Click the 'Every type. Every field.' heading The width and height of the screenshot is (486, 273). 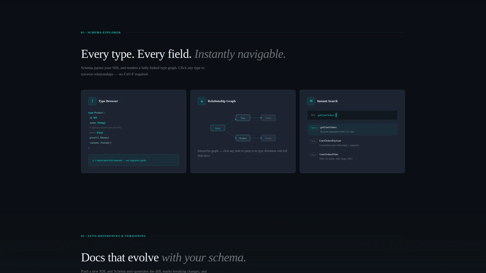tap(136, 54)
